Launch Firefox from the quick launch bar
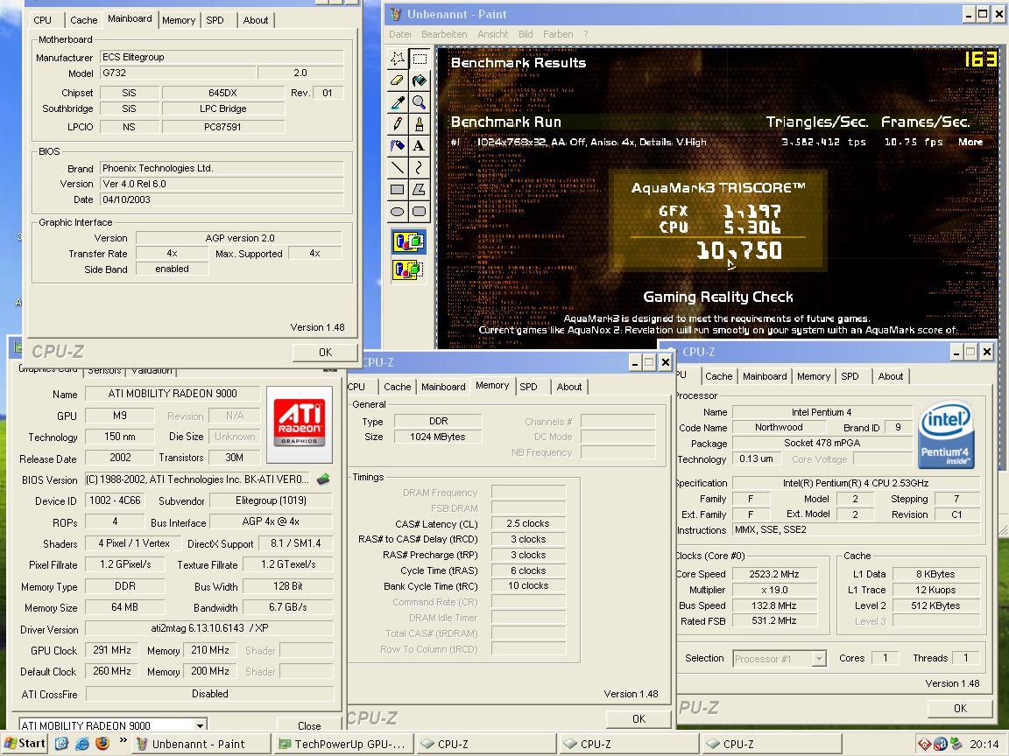This screenshot has height=756, width=1009. coord(102,744)
